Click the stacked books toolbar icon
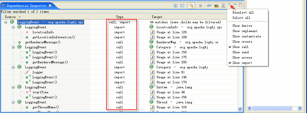This screenshot has width=307, height=113. click(x=216, y=6)
